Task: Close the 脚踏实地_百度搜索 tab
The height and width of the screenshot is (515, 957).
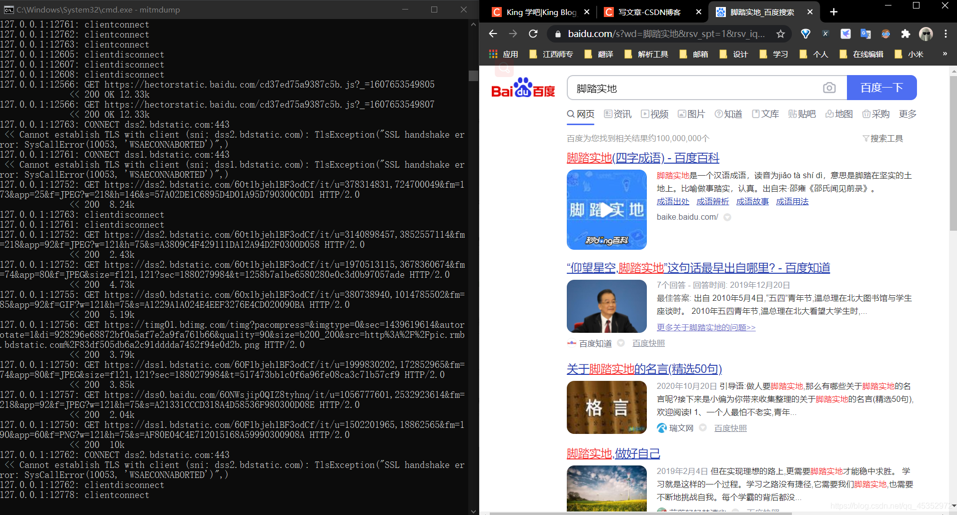Action: [810, 12]
